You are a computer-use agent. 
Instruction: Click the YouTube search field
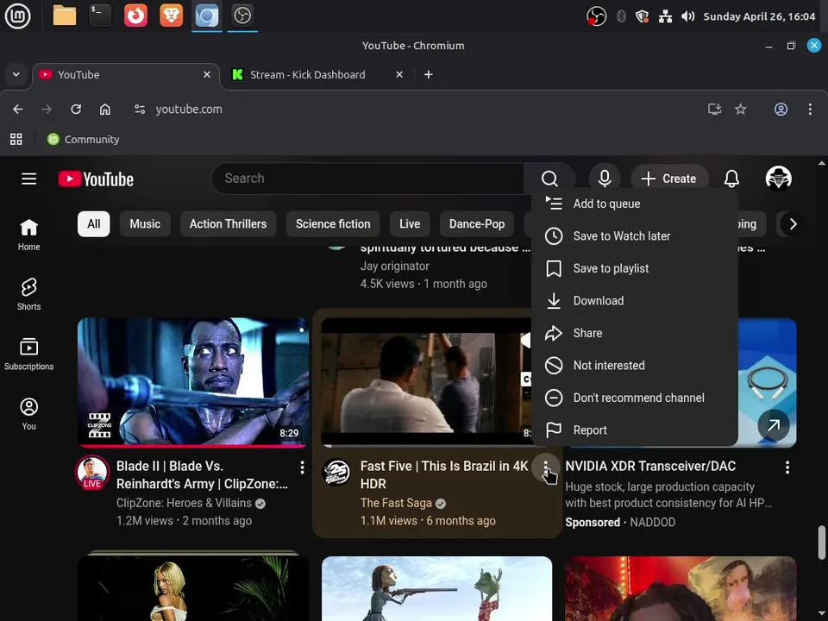pos(368,179)
